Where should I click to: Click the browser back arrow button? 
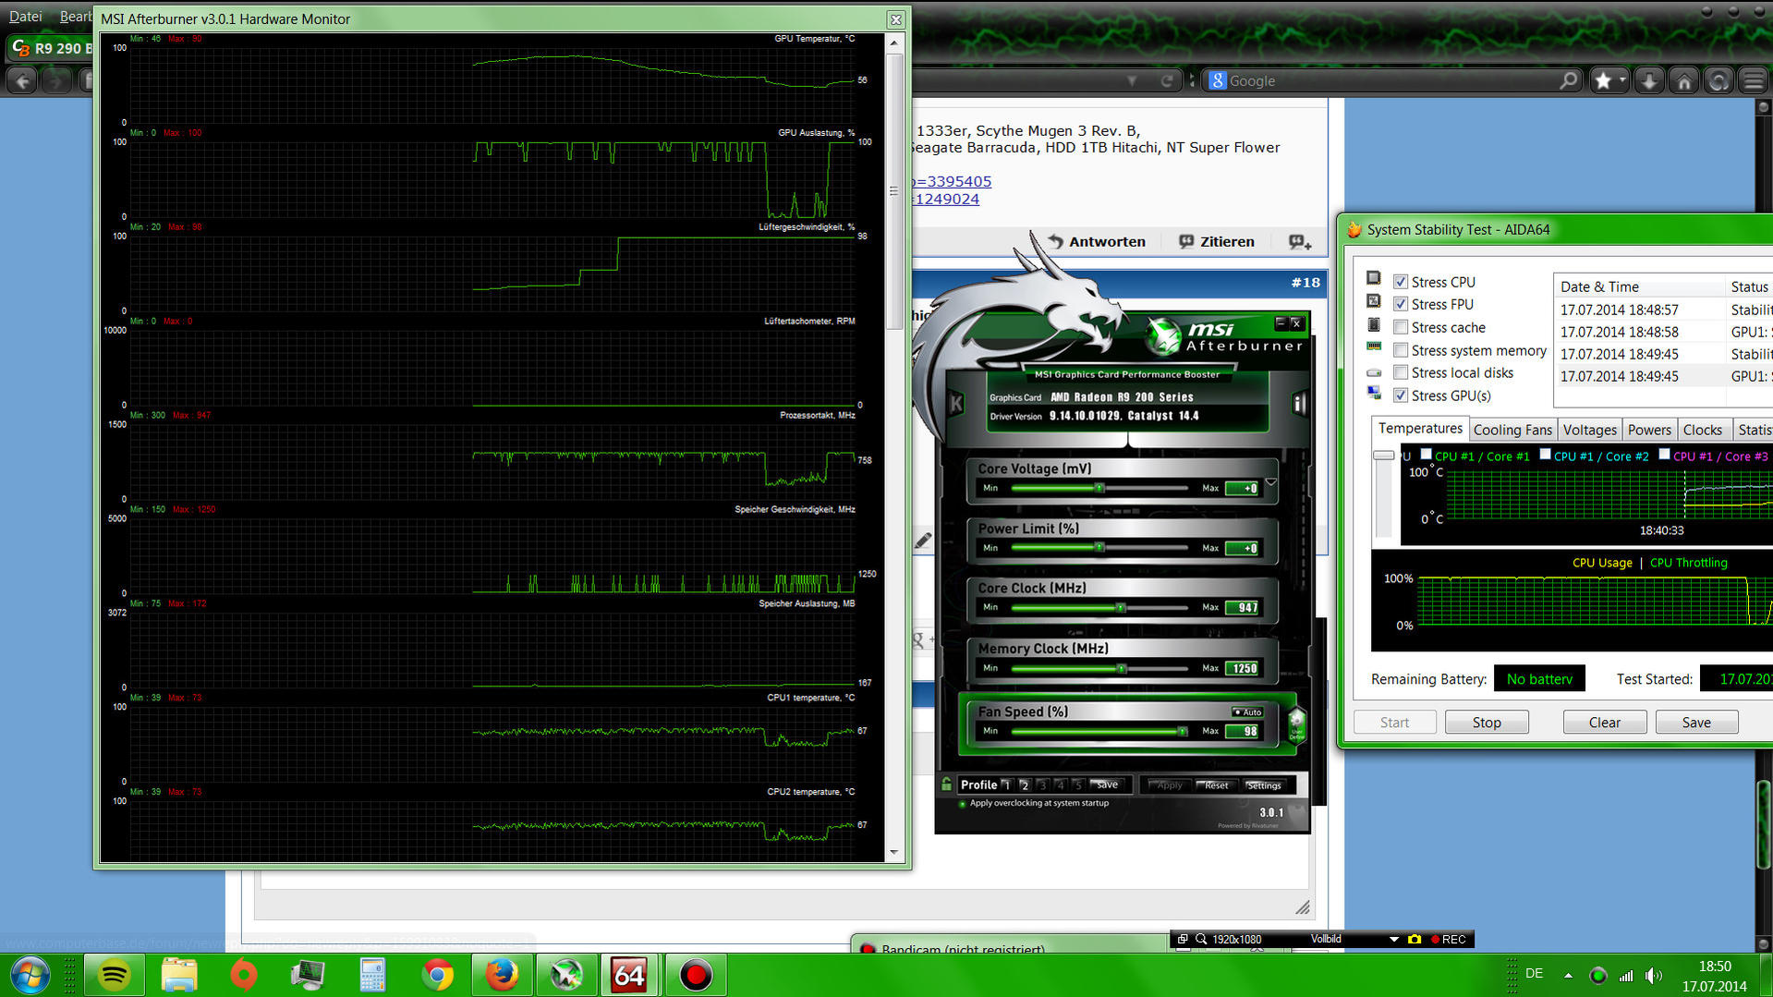coord(22,81)
